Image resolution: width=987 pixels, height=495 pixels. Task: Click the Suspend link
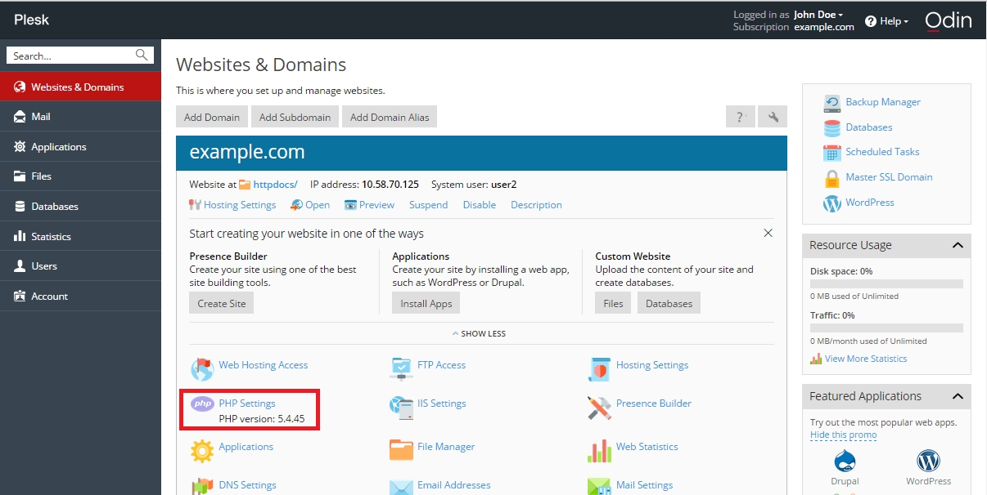click(x=429, y=205)
